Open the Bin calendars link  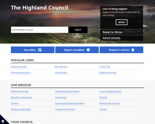pyautogui.click(x=61, y=67)
